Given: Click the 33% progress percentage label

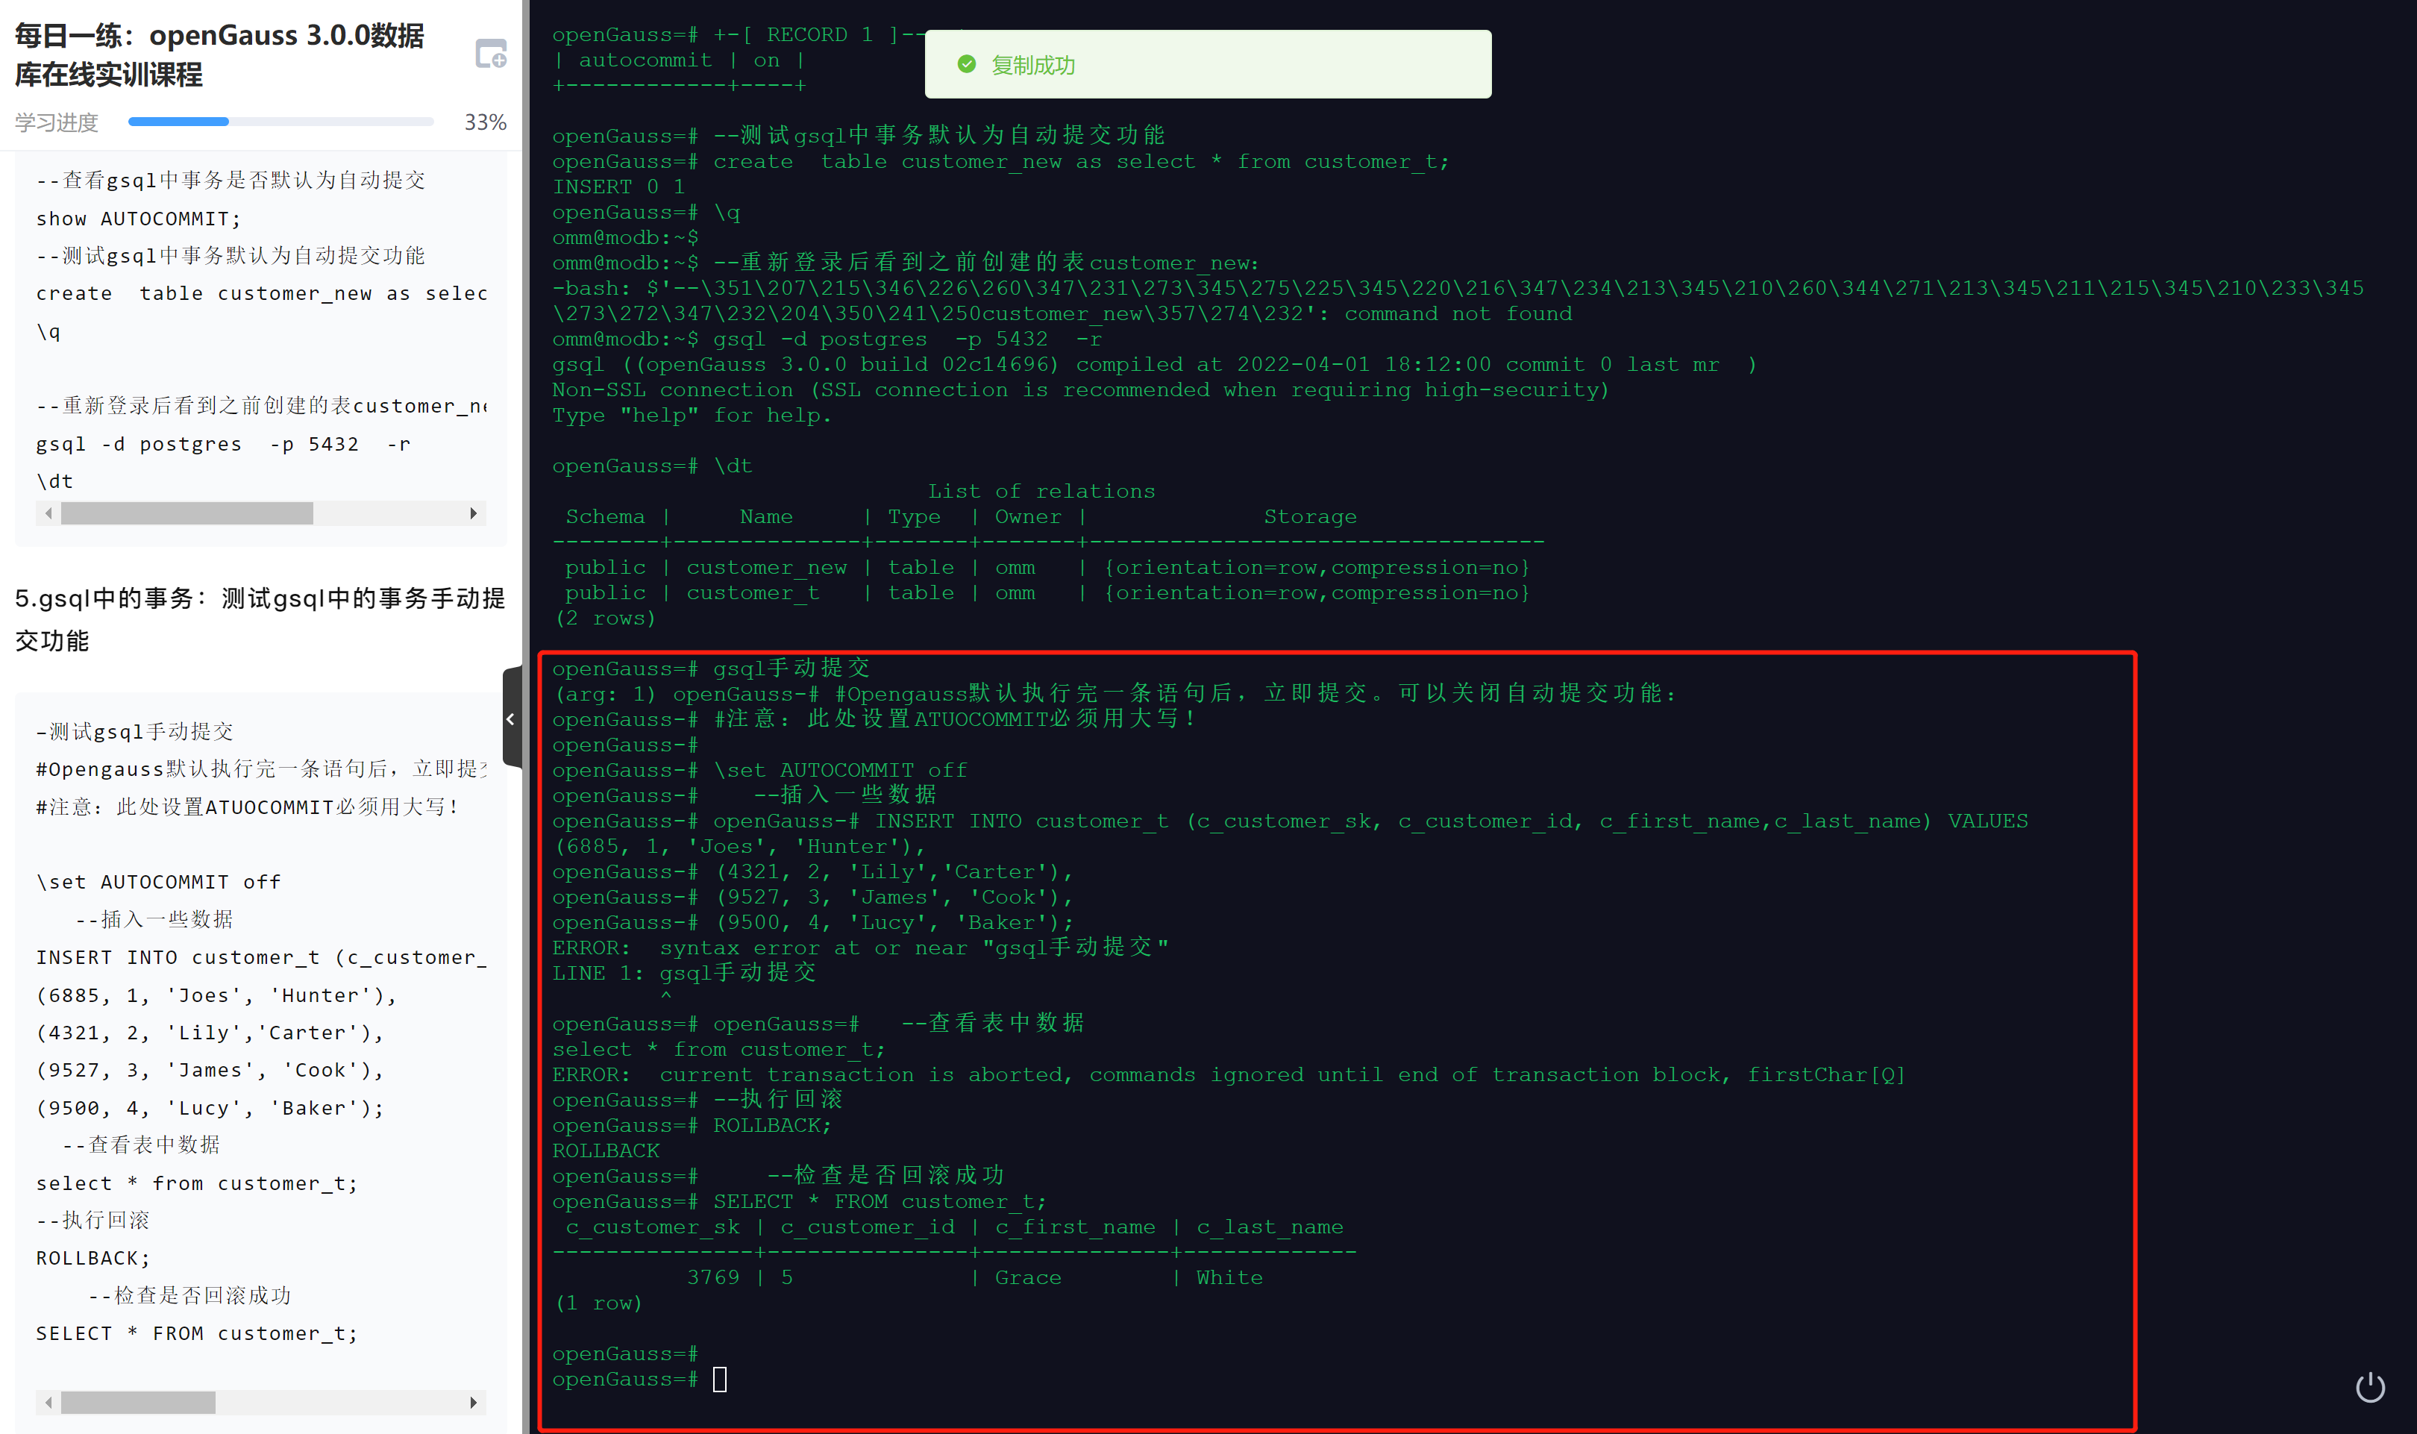Looking at the screenshot, I should tap(485, 122).
